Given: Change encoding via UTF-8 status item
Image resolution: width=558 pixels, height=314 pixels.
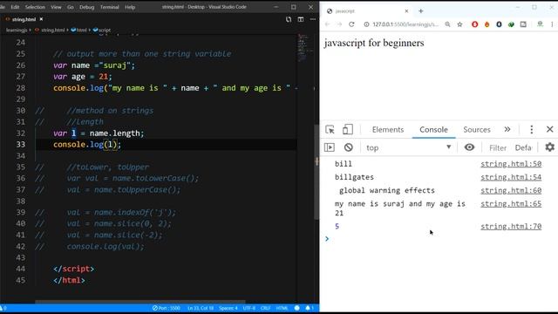Looking at the screenshot, I should coord(249,308).
